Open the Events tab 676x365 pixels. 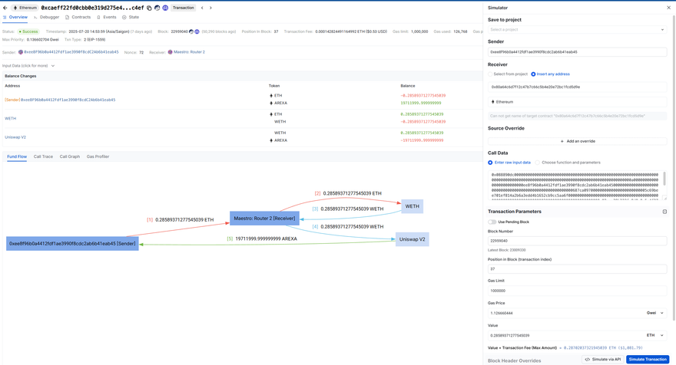coord(107,17)
